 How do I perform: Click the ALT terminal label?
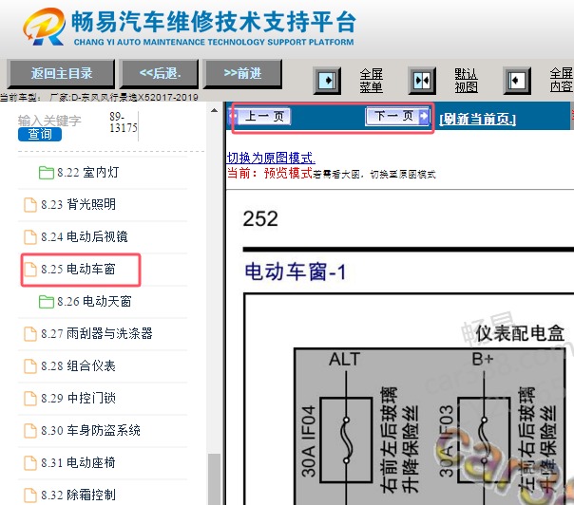(344, 359)
